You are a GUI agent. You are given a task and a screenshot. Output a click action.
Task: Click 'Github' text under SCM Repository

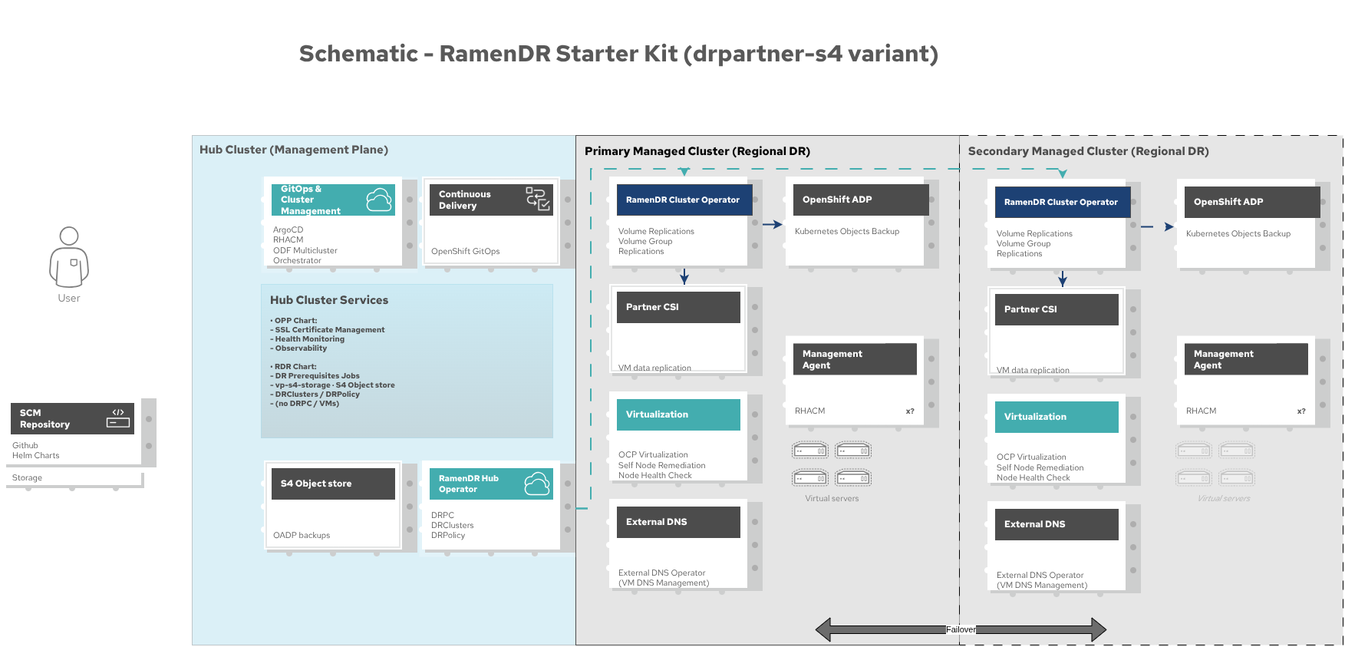tap(25, 445)
